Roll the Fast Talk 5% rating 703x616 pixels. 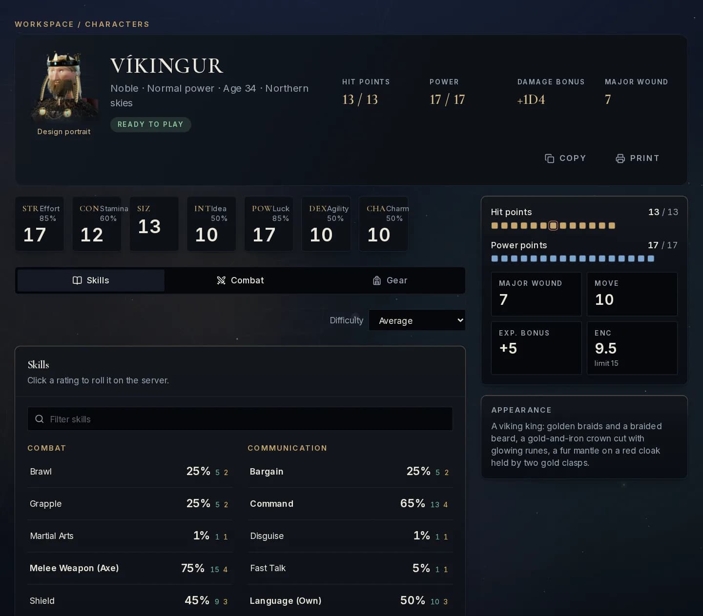421,568
